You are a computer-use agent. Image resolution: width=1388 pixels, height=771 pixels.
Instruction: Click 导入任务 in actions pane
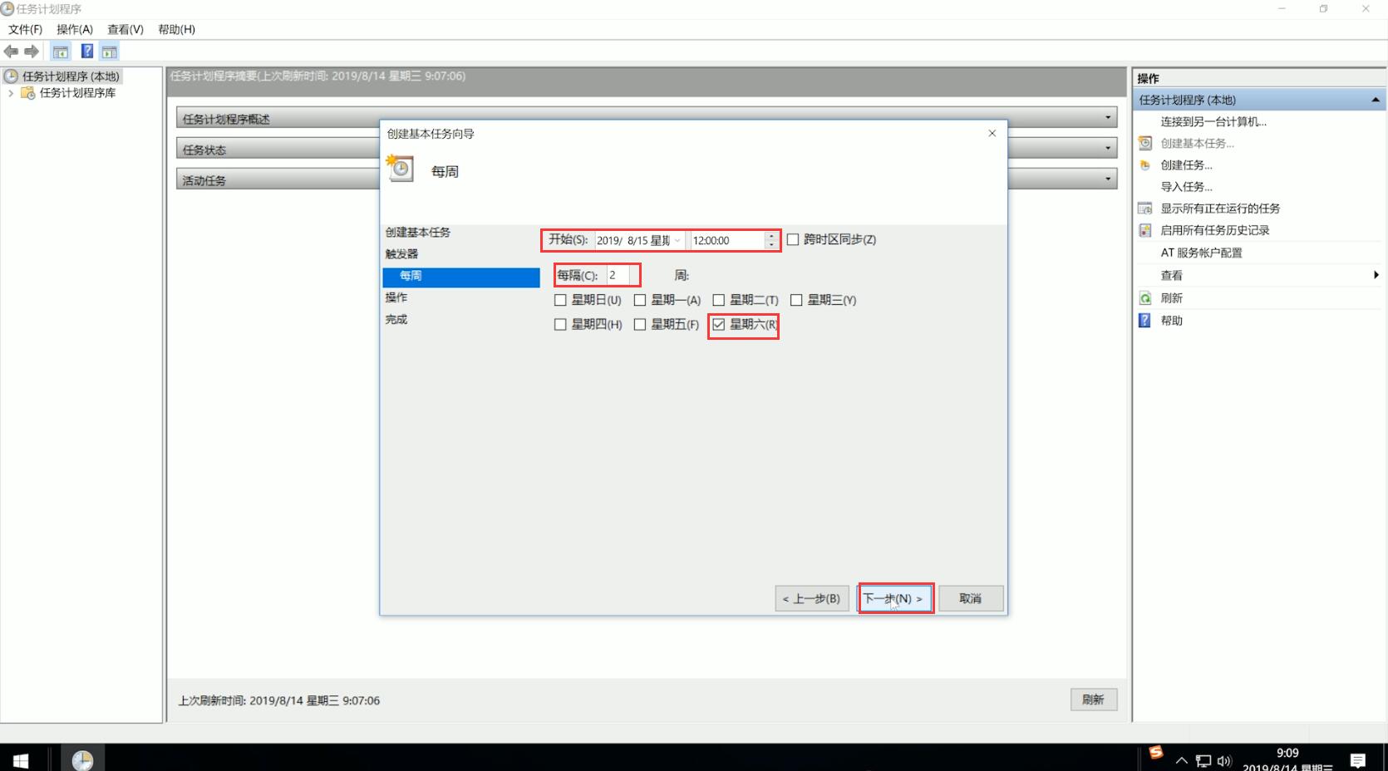[1186, 186]
